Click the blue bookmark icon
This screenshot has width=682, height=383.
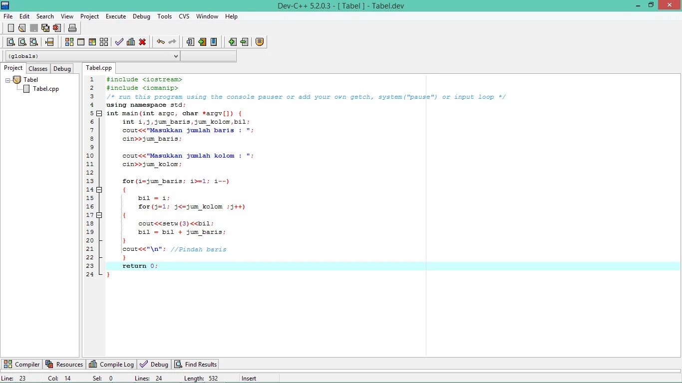(x=214, y=42)
